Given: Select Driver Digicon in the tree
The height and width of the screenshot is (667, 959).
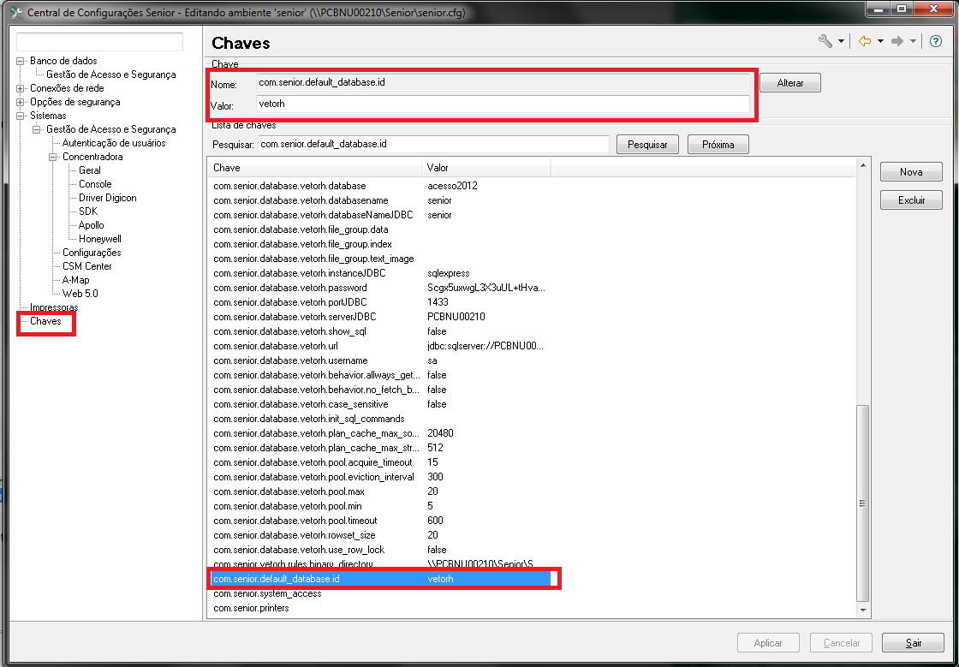Looking at the screenshot, I should coord(107,198).
